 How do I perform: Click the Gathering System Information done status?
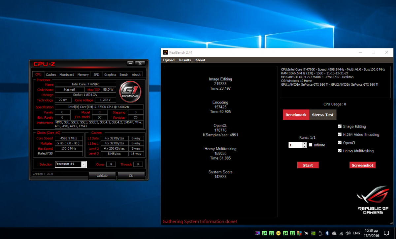[200, 222]
